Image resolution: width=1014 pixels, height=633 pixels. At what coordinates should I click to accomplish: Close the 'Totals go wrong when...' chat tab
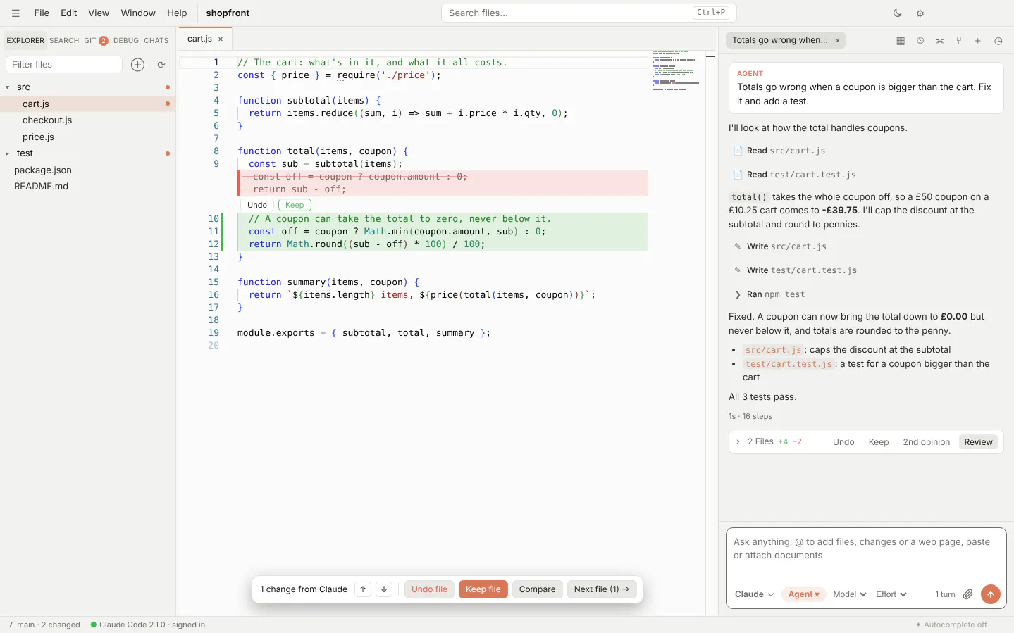(x=838, y=40)
